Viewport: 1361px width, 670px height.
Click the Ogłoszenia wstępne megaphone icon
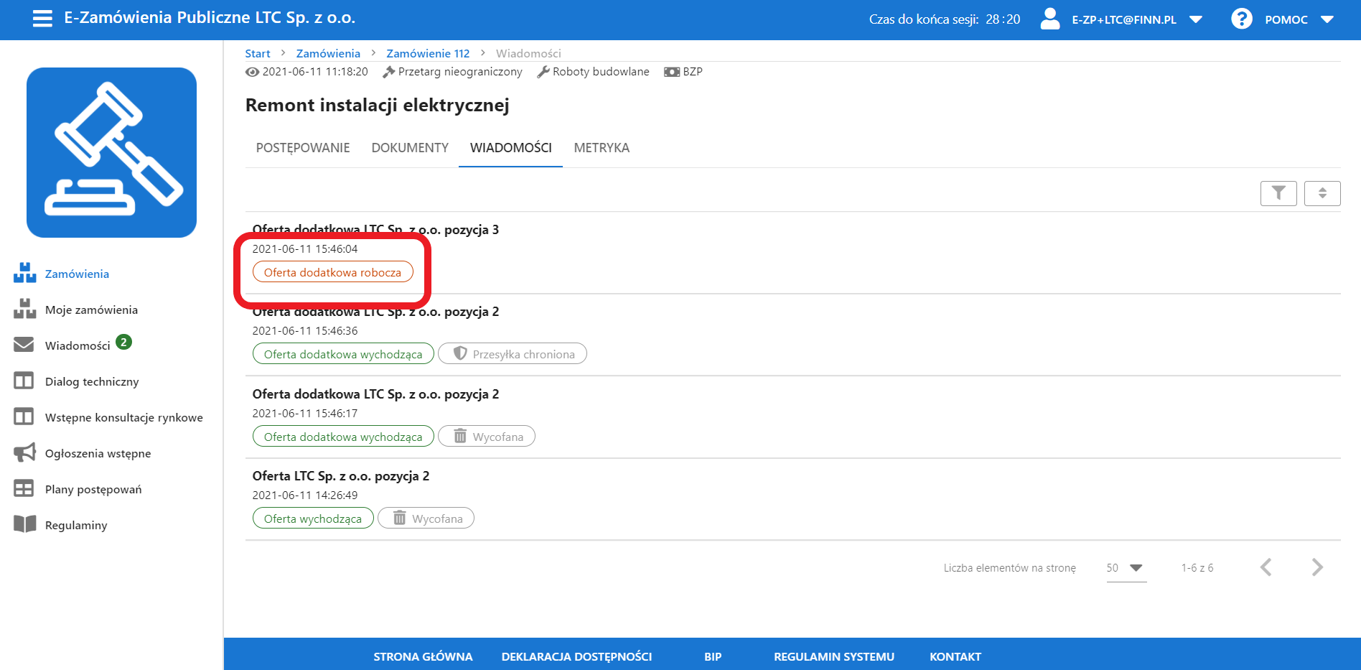(x=24, y=452)
